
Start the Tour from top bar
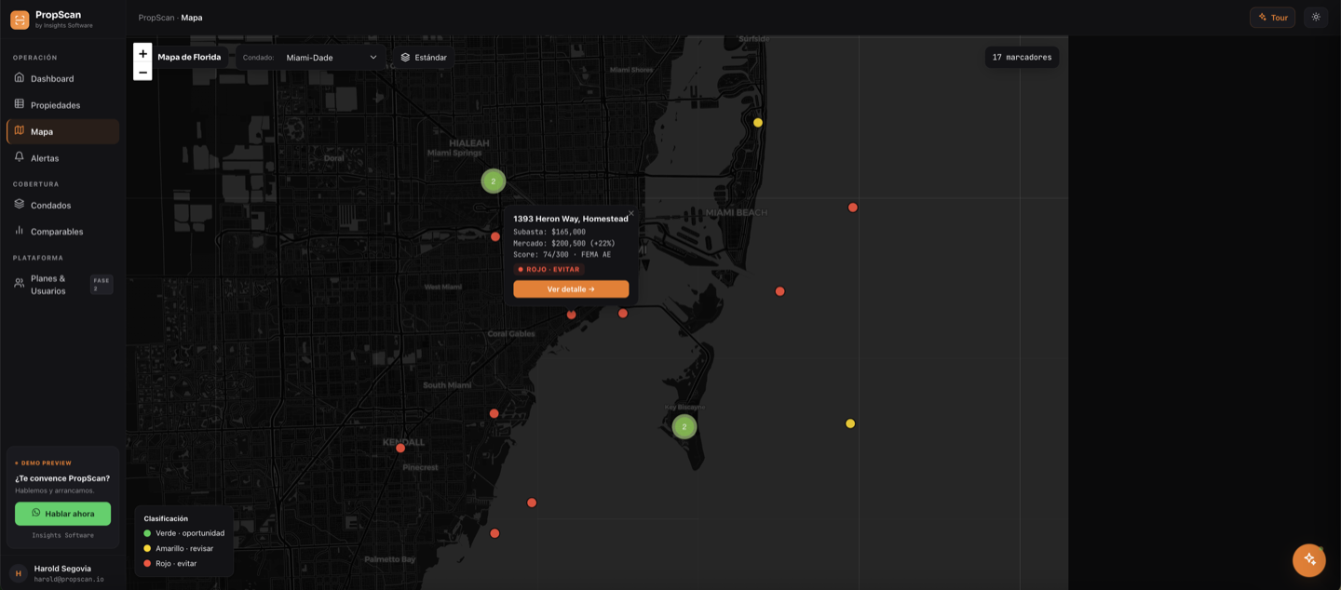click(1272, 17)
